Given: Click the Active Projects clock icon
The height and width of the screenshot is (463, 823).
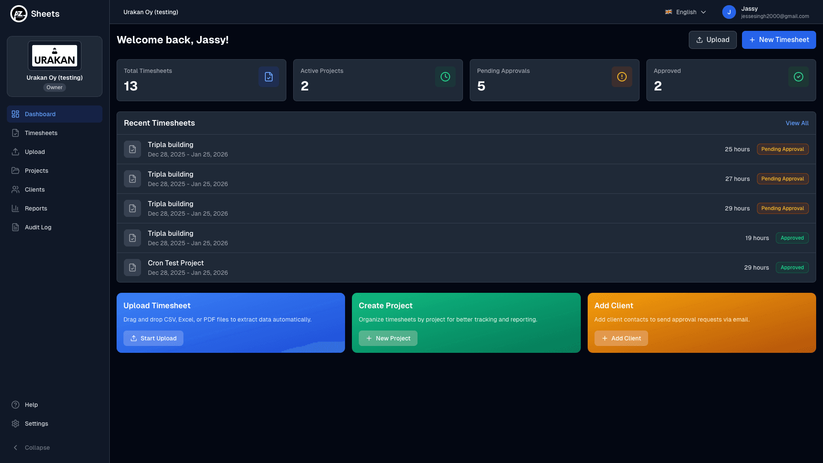Looking at the screenshot, I should point(445,77).
